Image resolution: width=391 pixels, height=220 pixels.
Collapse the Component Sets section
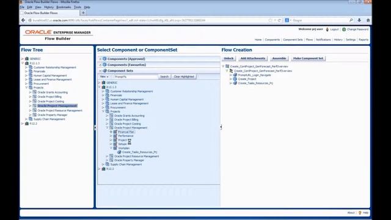point(100,71)
